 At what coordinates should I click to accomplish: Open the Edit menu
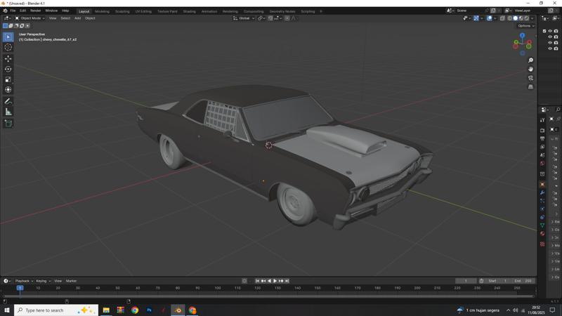tap(23, 11)
